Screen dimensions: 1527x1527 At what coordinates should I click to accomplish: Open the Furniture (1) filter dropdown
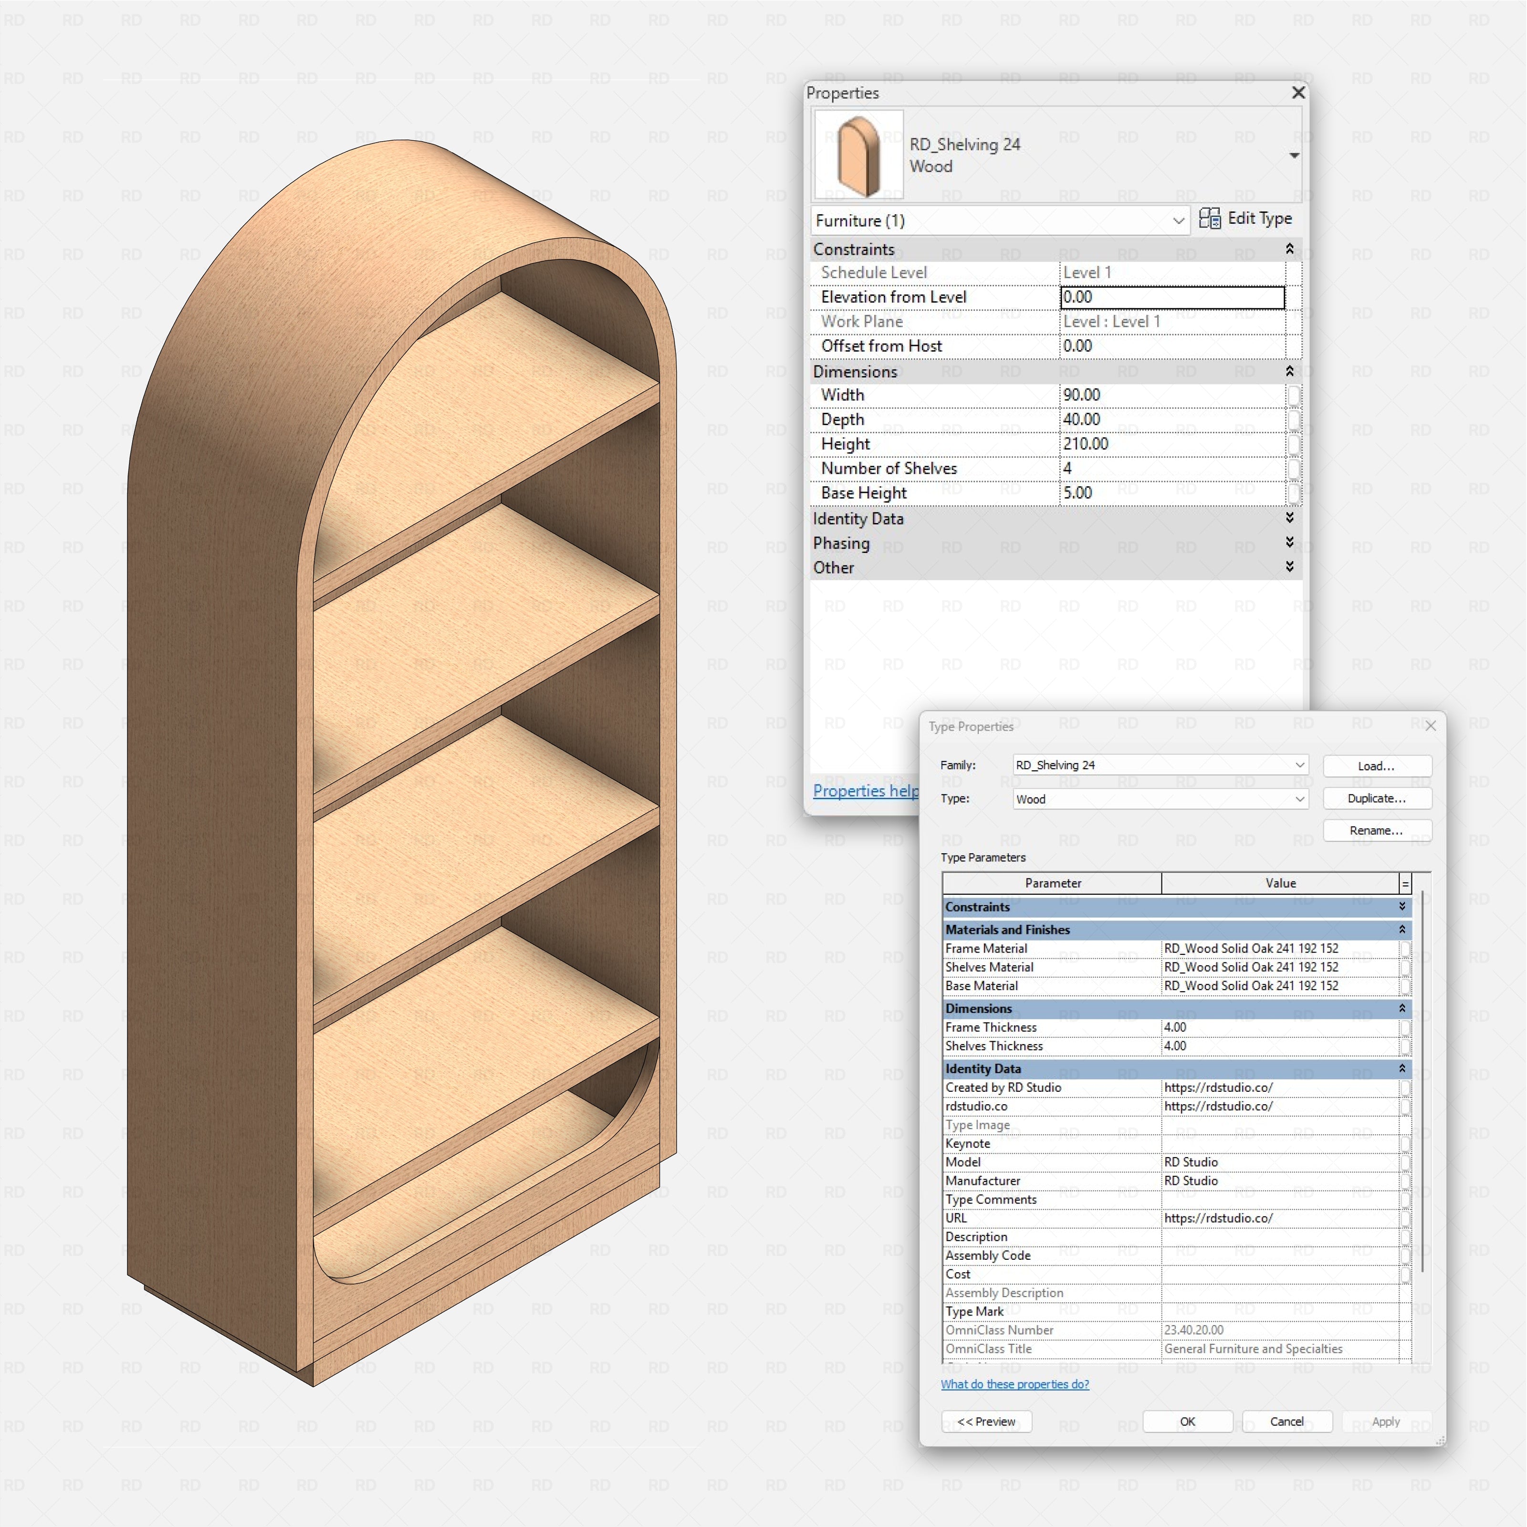pos(1000,220)
